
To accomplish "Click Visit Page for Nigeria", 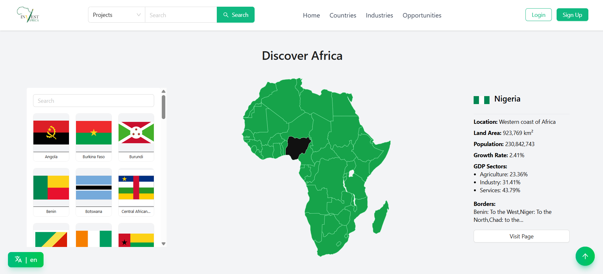I will coord(521,236).
